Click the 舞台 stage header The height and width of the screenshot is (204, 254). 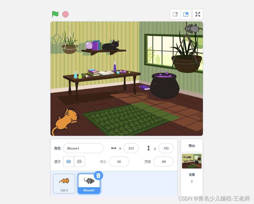tap(192, 146)
